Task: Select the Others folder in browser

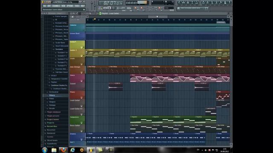Action: [x=52, y=95]
